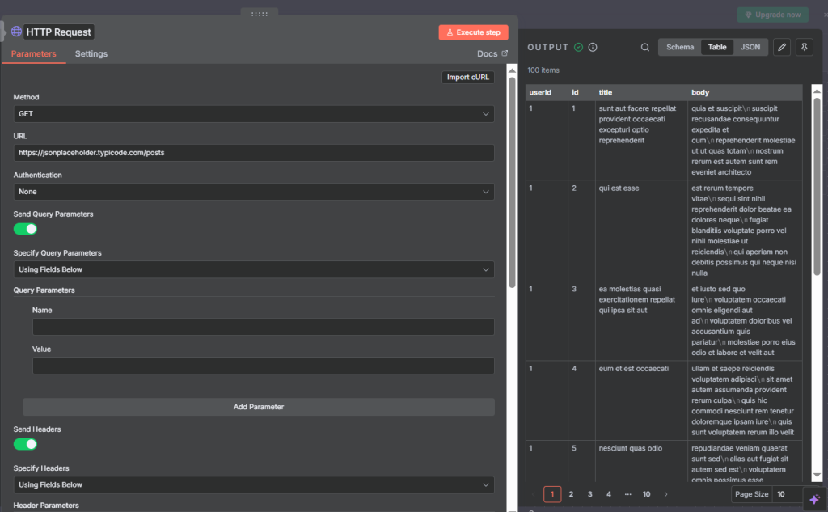Open the Docs link
828x512 pixels.
492,54
